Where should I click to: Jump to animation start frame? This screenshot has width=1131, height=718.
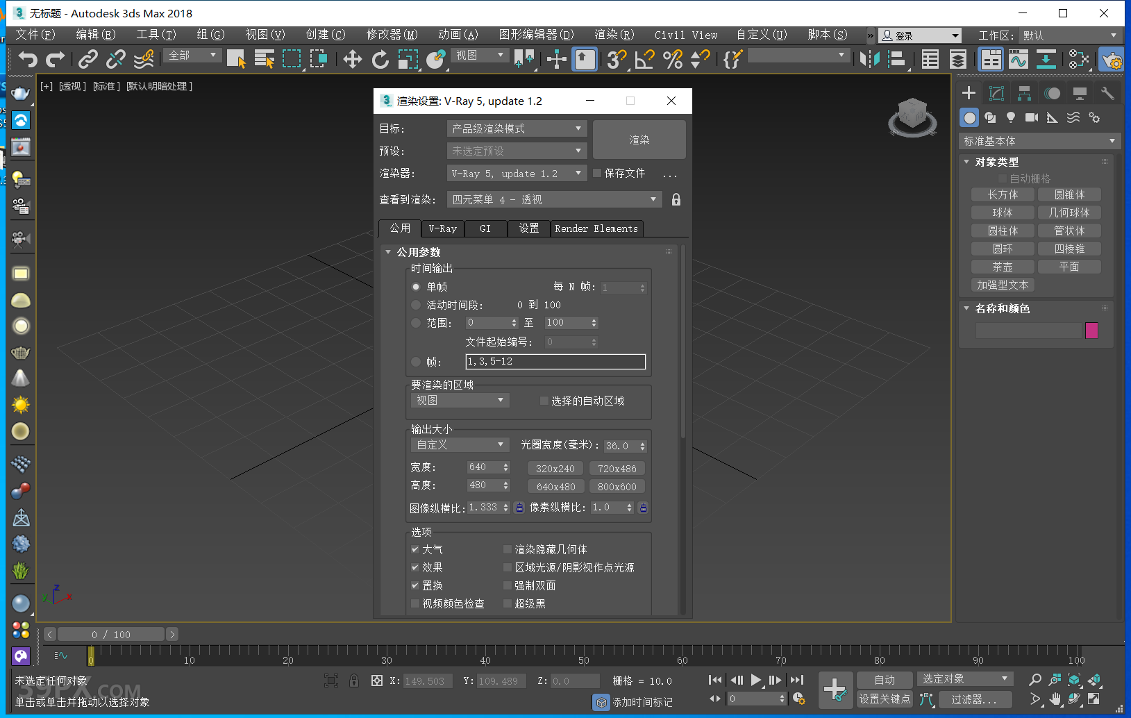715,680
